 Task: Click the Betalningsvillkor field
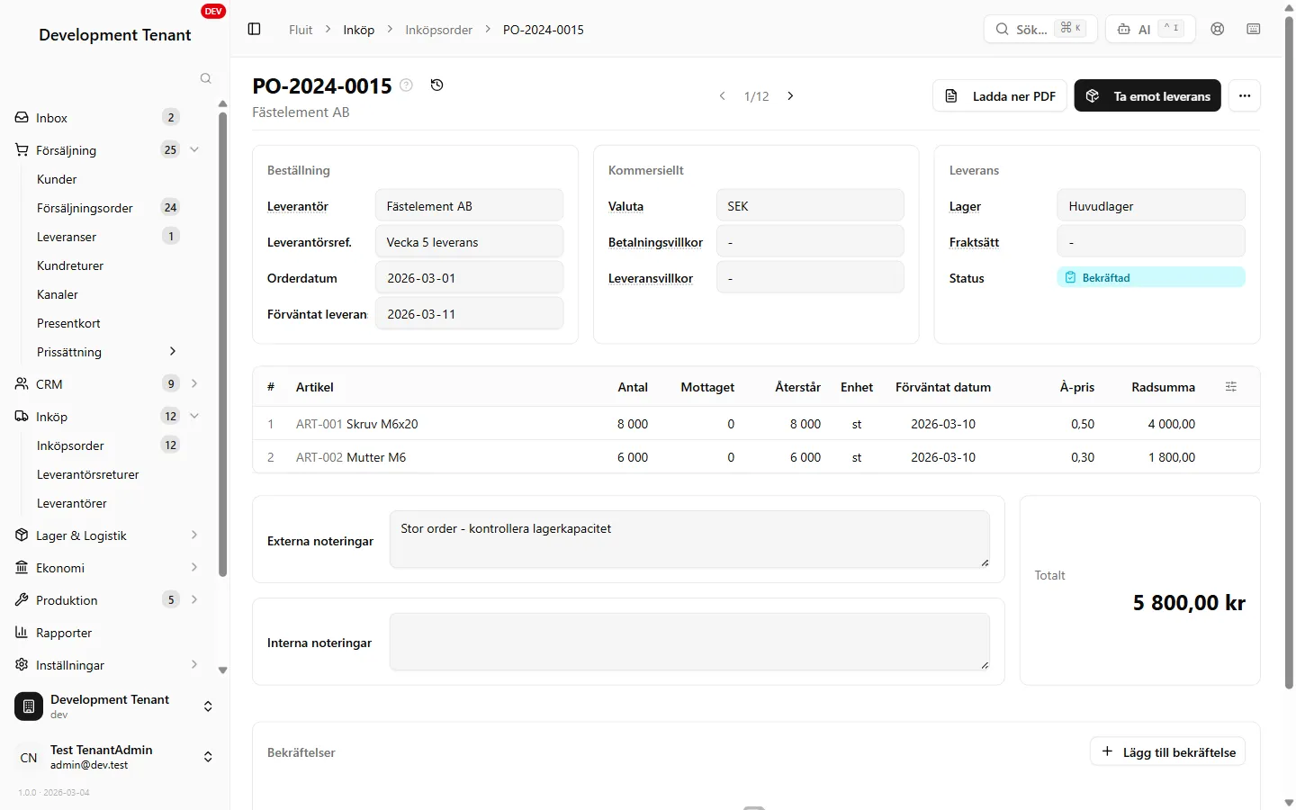click(x=810, y=241)
